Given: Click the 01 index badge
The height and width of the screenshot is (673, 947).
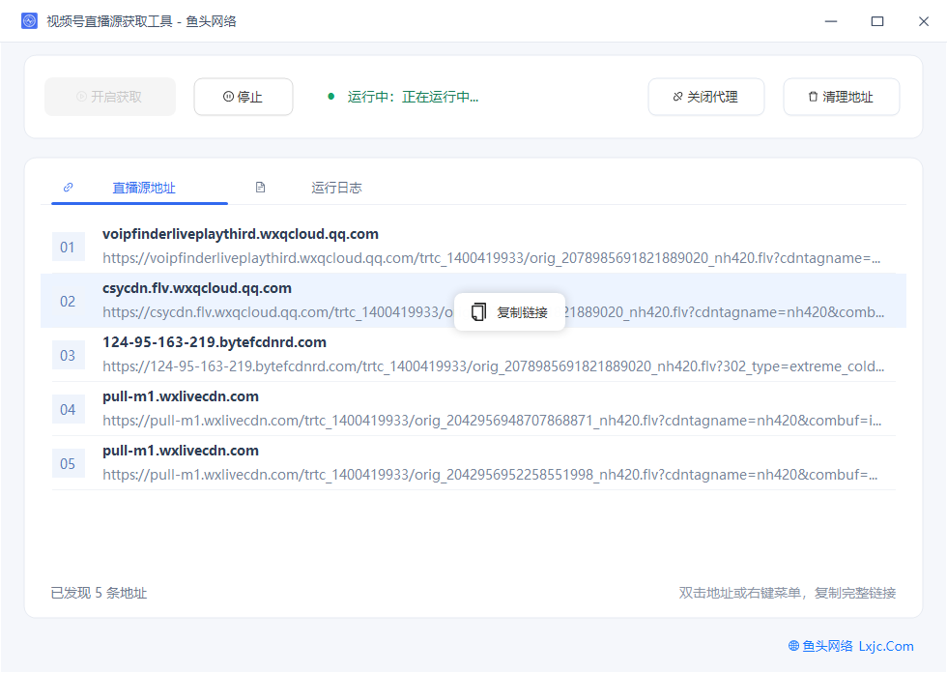Looking at the screenshot, I should tap(68, 248).
